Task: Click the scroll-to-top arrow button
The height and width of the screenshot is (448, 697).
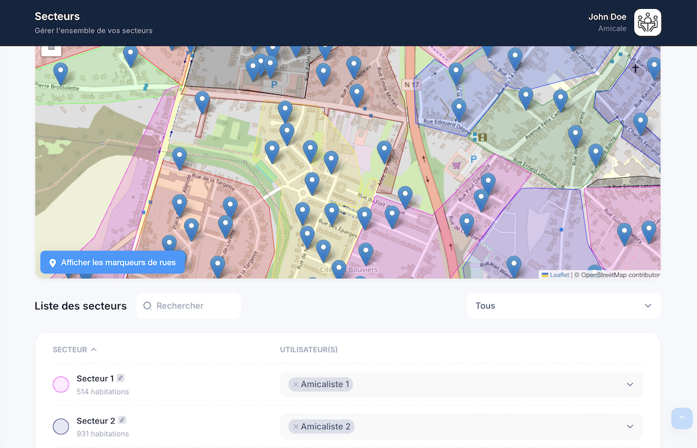Action: 682,418
